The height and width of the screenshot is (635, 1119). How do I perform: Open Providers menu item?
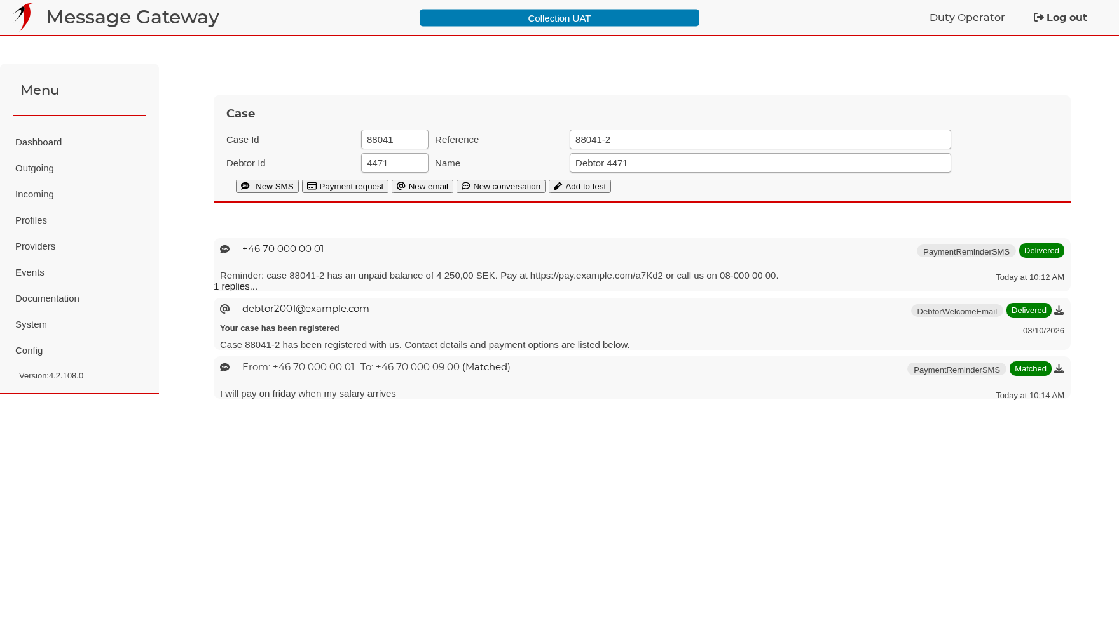[36, 246]
